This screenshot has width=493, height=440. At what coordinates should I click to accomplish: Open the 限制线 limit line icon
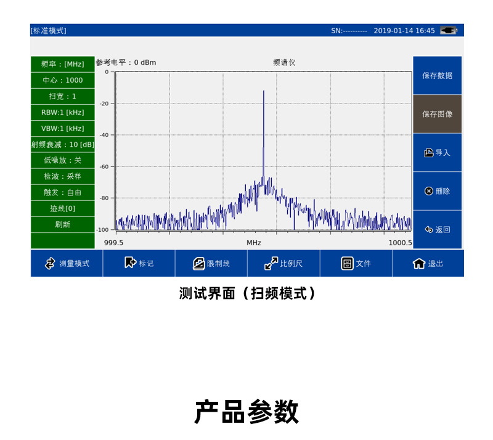[198, 264]
